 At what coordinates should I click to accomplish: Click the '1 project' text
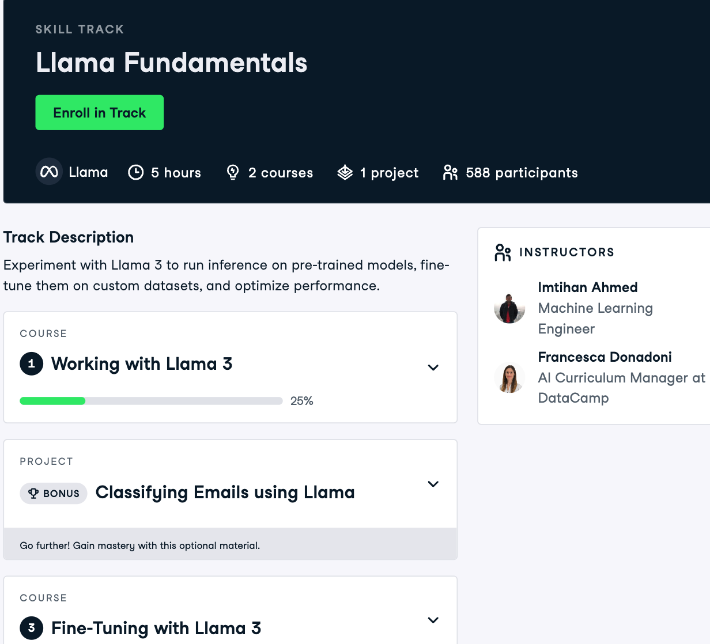coord(389,173)
